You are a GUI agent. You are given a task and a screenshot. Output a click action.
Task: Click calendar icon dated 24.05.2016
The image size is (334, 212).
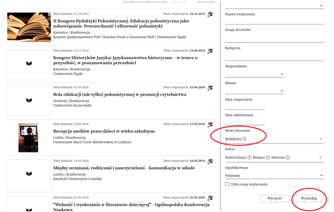tap(210, 161)
